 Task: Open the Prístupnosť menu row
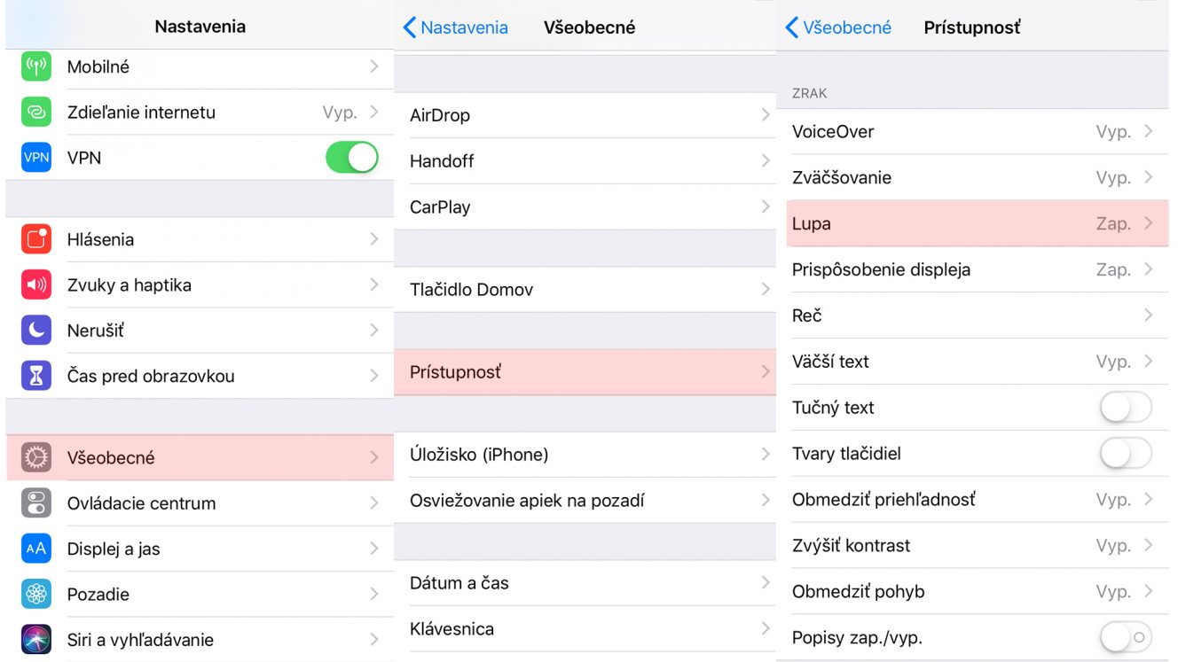coord(585,372)
